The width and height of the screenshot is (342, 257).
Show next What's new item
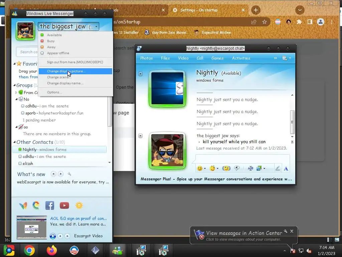pyautogui.click(x=61, y=174)
